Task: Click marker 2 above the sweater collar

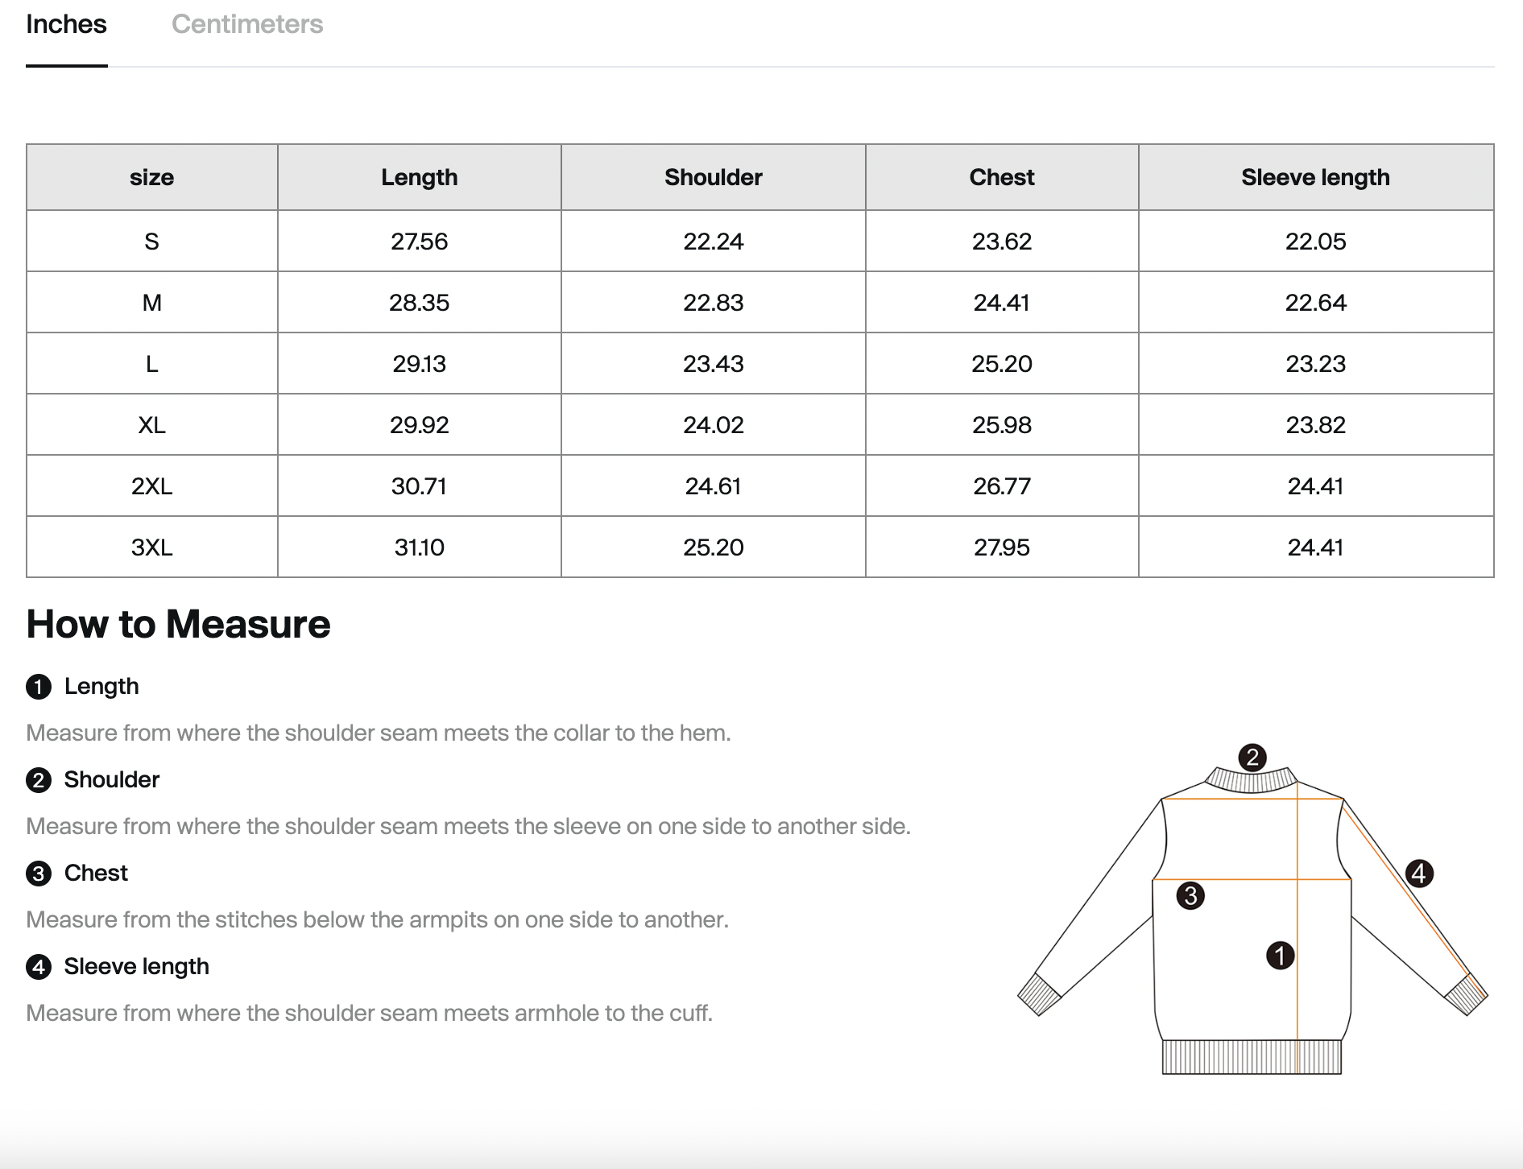Action: (1252, 757)
